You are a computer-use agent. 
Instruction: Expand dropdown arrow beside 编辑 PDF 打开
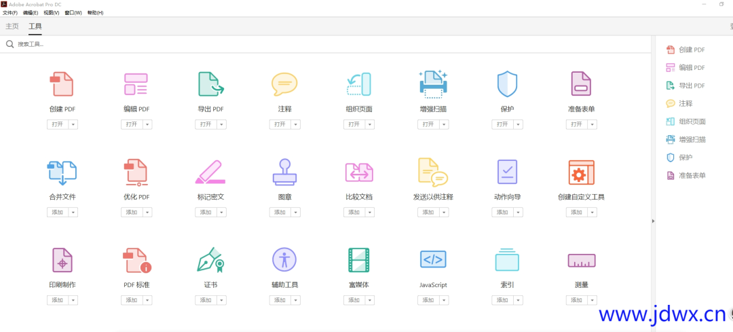(x=148, y=124)
